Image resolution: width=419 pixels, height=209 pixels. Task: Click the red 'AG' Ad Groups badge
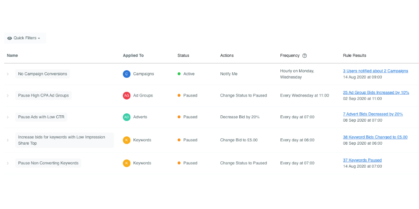coord(127,95)
